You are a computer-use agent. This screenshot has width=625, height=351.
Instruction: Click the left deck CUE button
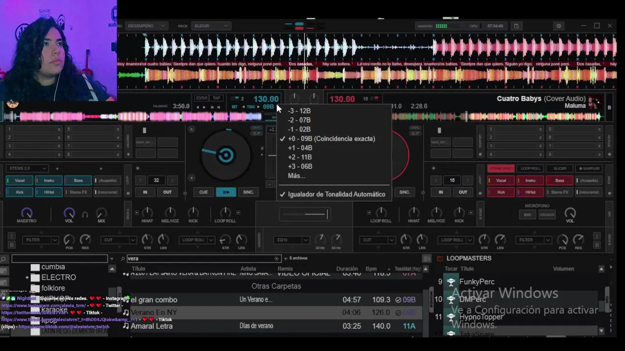point(203,192)
